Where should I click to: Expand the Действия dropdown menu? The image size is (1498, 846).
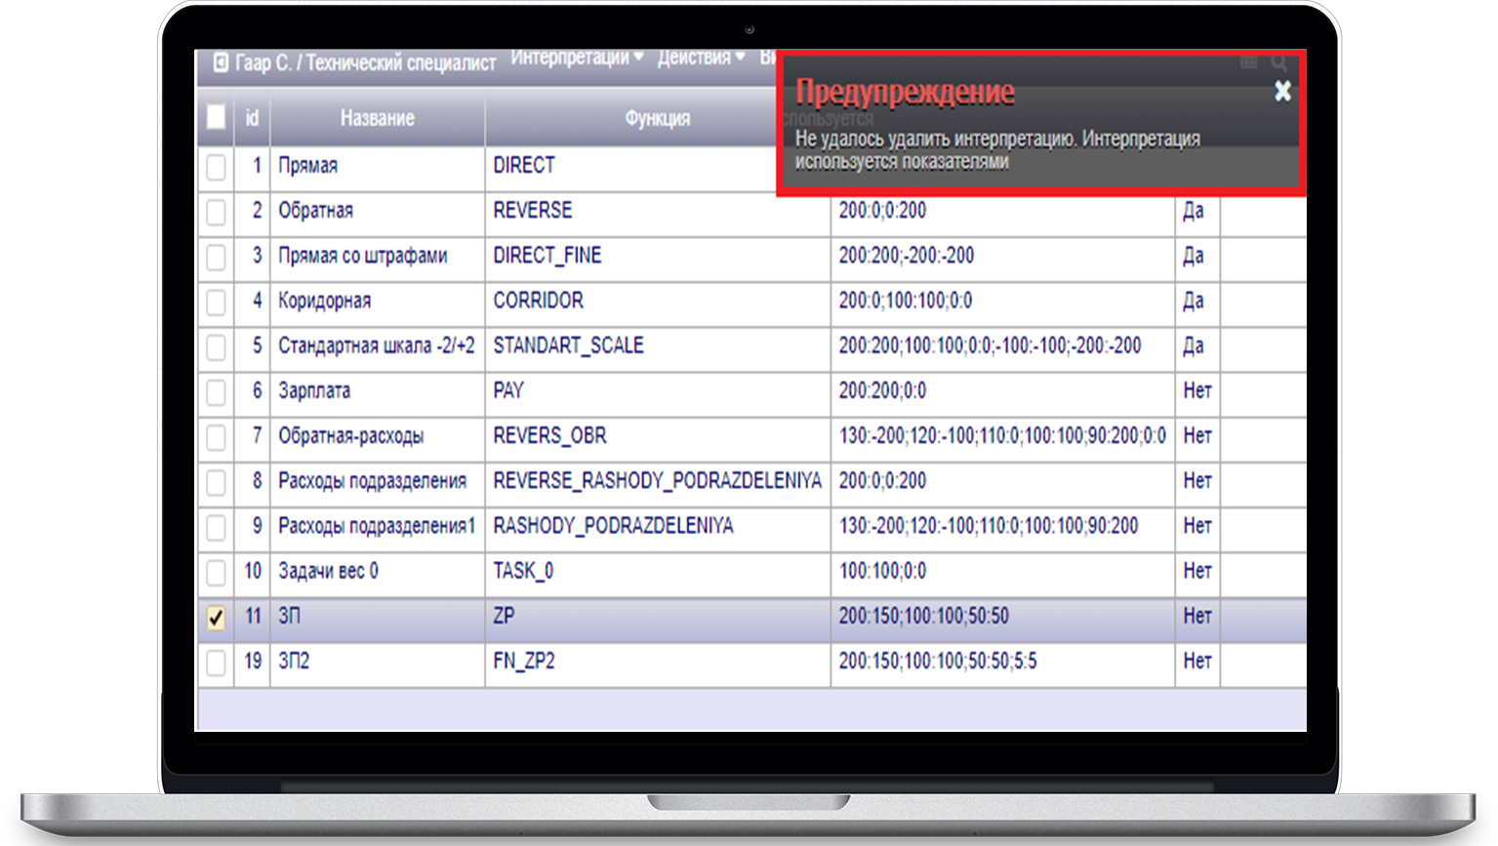point(700,59)
